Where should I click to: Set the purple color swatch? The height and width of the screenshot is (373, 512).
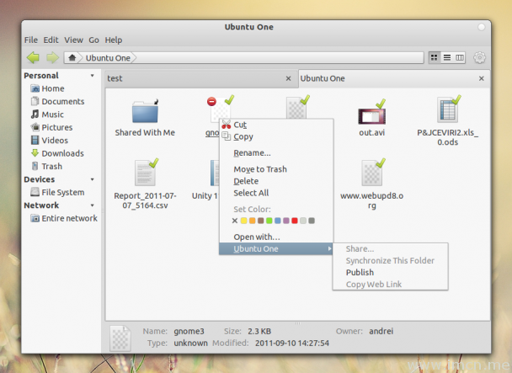[286, 221]
